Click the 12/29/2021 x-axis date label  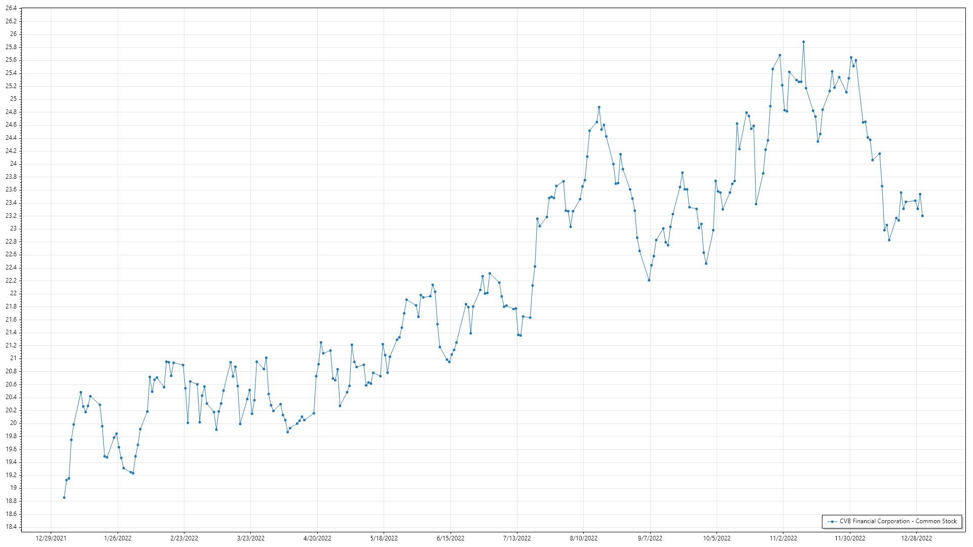pos(51,538)
